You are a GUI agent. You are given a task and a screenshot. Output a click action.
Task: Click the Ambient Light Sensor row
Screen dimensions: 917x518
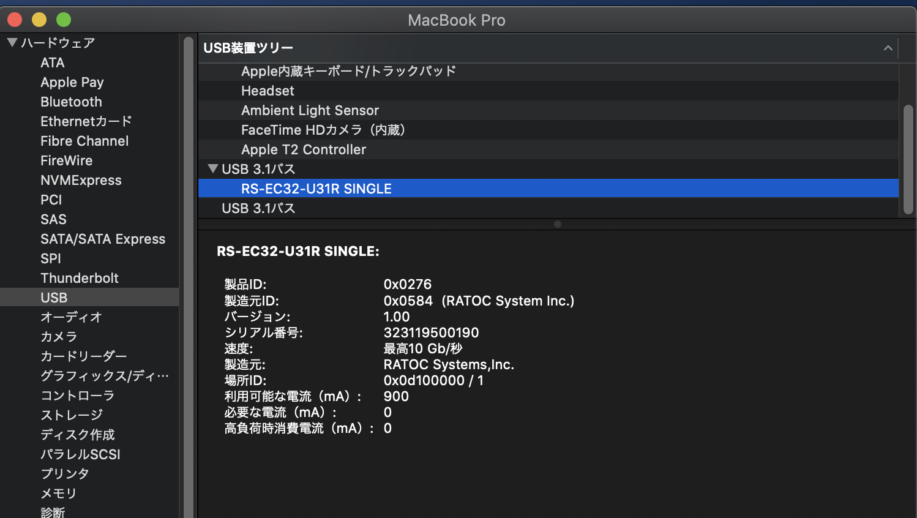coord(310,110)
